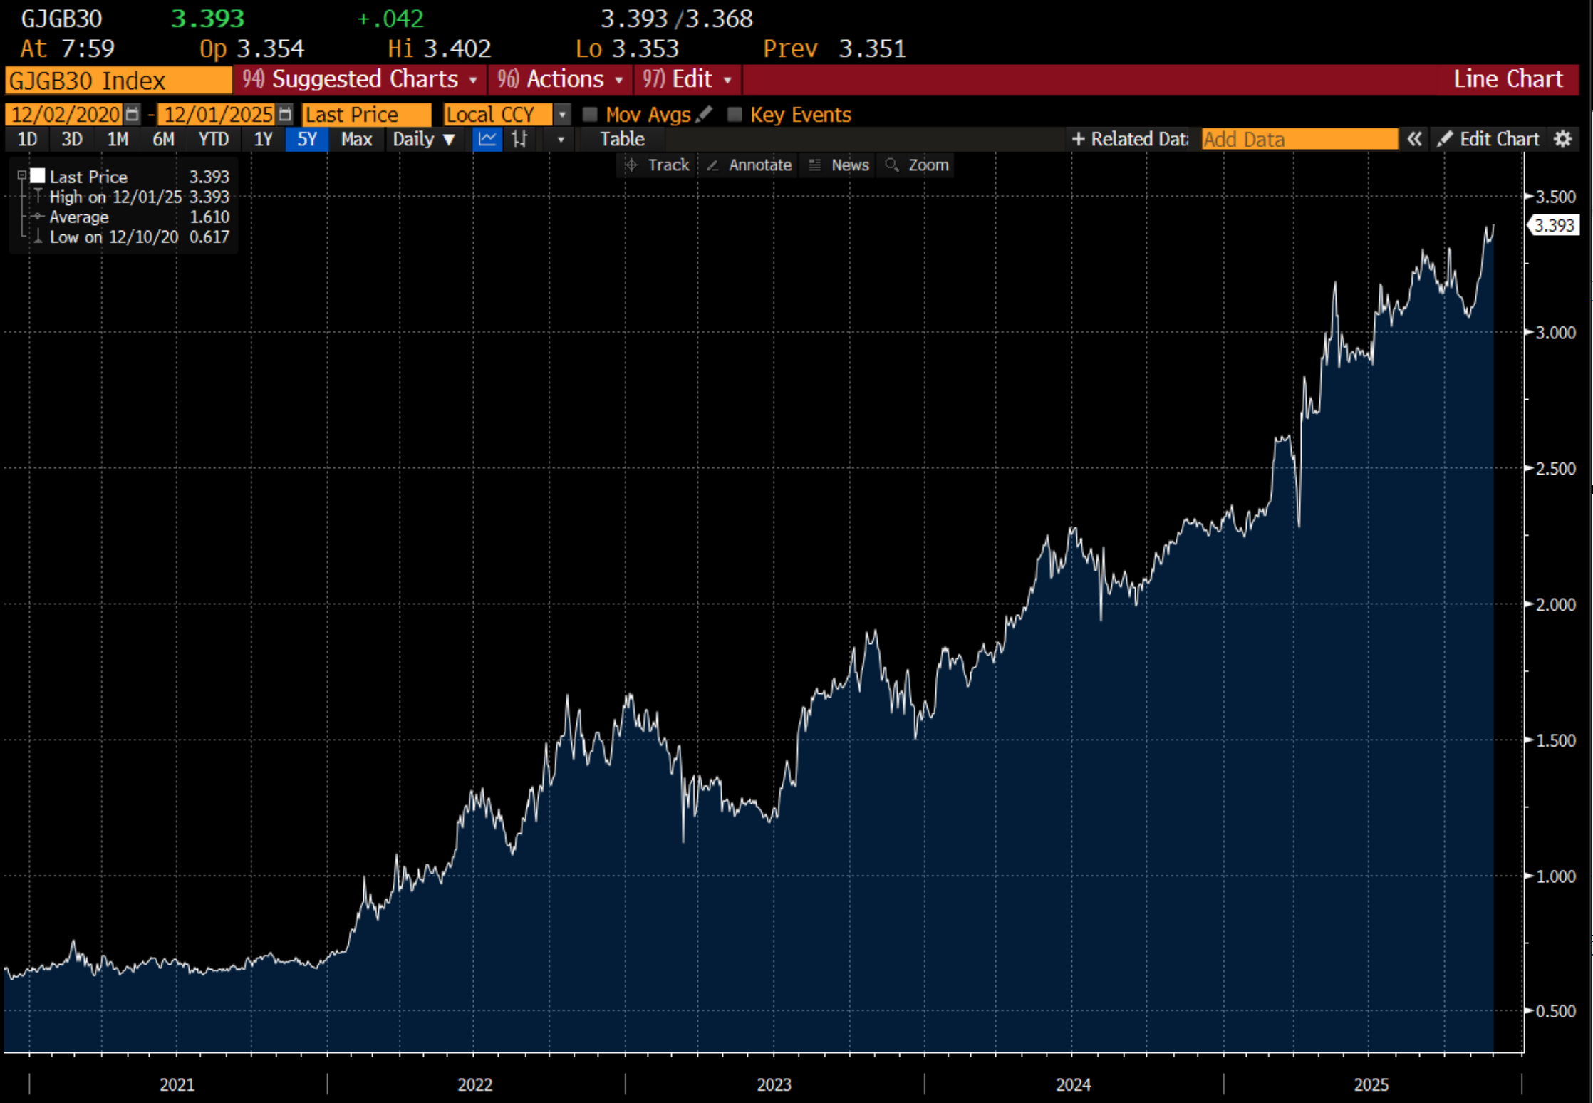Click the Related Data button

point(1130,139)
